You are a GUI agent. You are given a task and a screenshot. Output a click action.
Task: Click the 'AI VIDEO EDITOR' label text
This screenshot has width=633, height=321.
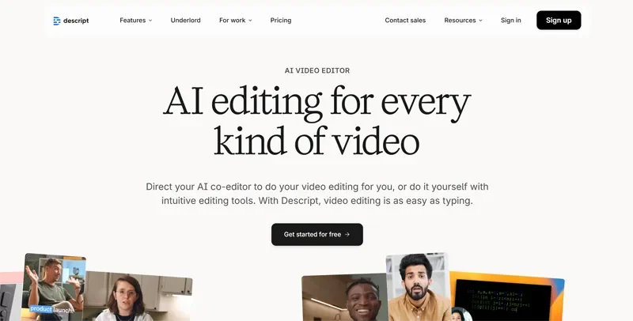coord(316,70)
